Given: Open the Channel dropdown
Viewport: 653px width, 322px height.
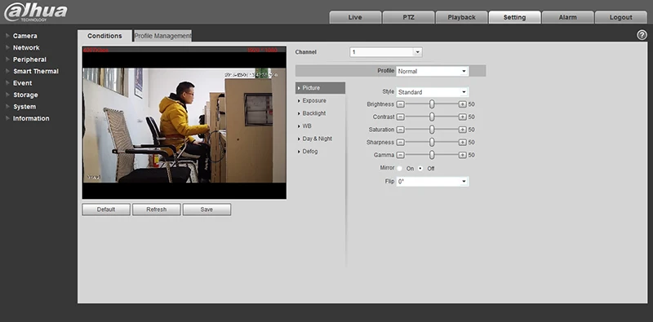Looking at the screenshot, I should 386,52.
